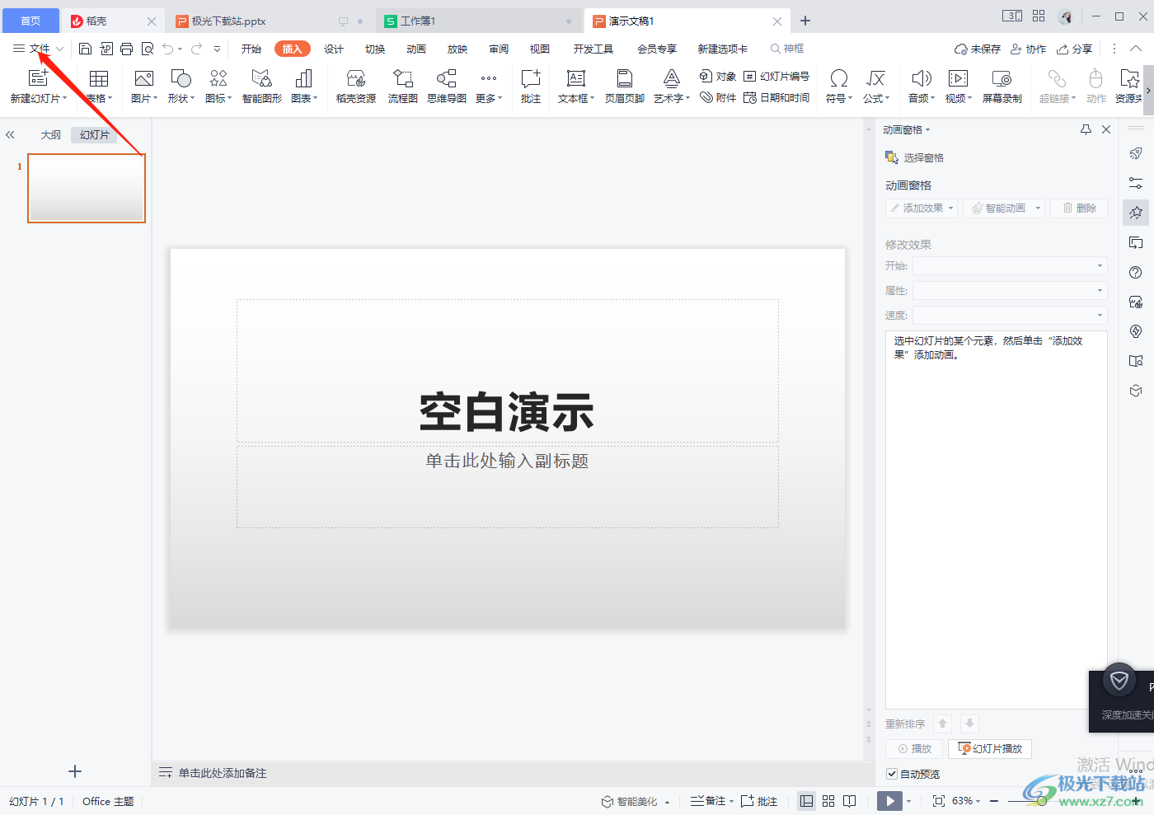Open the 63% zoom level dropdown
1154x815 pixels.
click(967, 801)
